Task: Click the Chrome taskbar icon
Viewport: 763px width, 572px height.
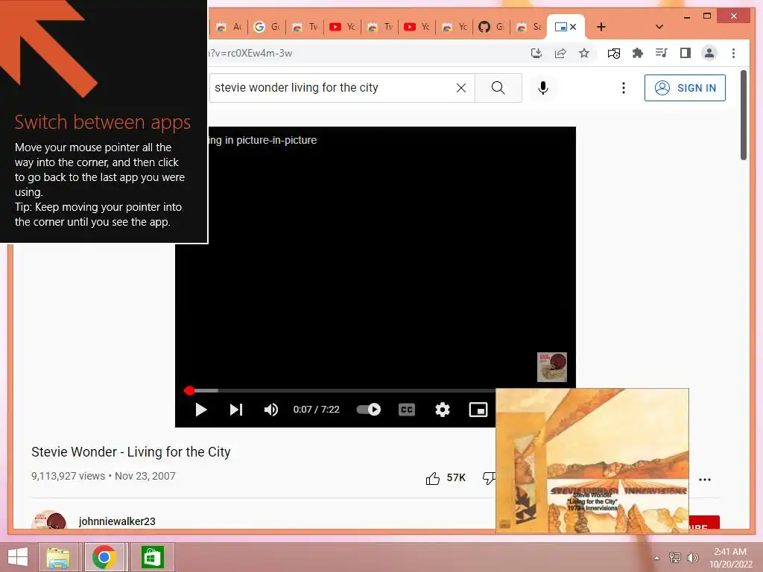Action: click(104, 557)
